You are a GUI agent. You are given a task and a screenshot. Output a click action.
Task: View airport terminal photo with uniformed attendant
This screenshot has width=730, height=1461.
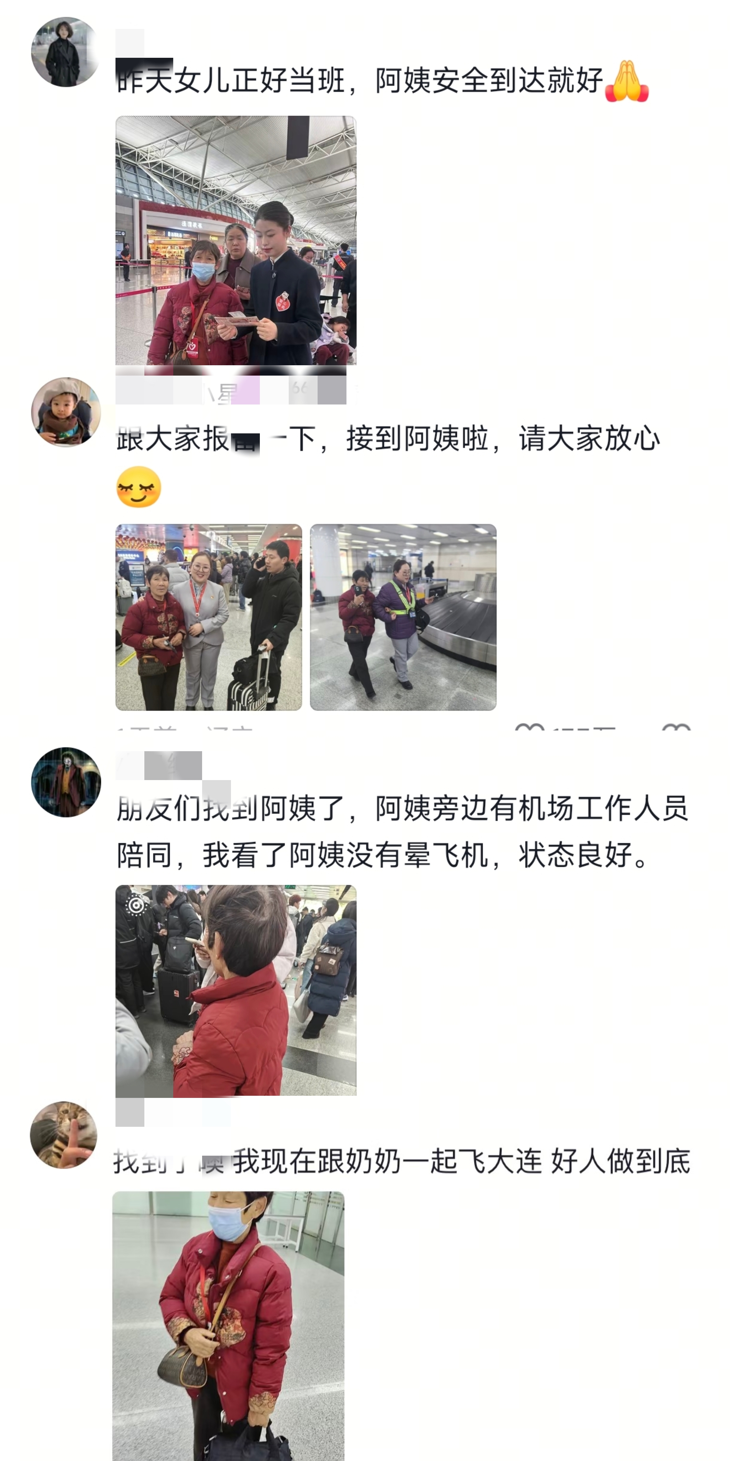[236, 240]
